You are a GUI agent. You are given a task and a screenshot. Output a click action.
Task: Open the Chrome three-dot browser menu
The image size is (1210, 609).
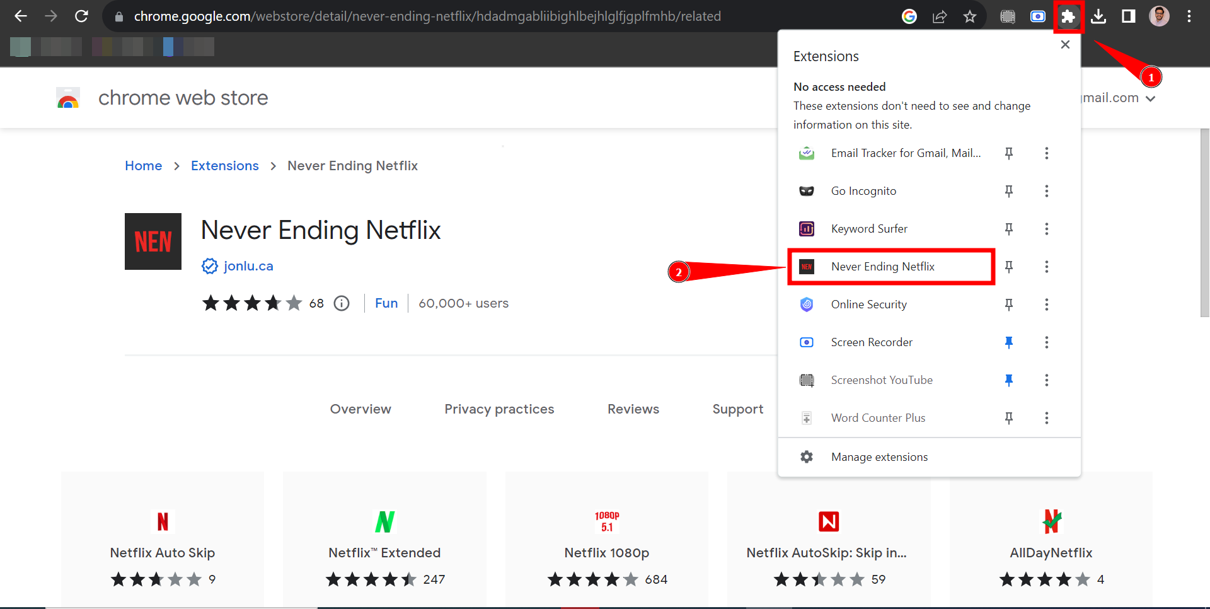click(x=1189, y=16)
